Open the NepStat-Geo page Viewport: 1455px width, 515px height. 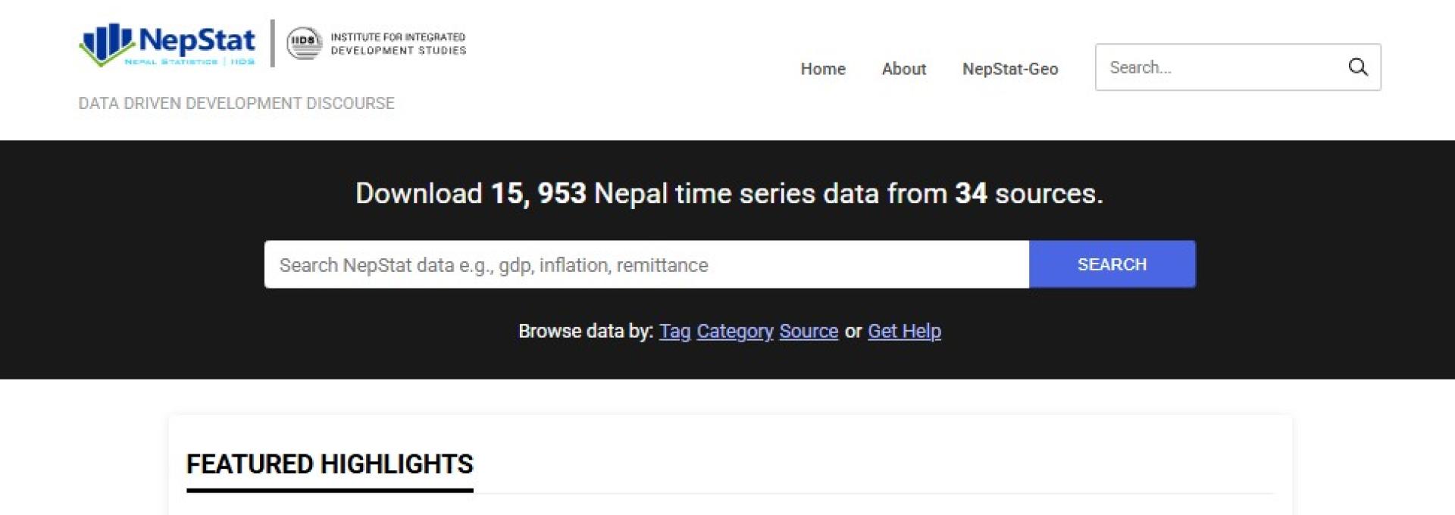click(x=1009, y=69)
